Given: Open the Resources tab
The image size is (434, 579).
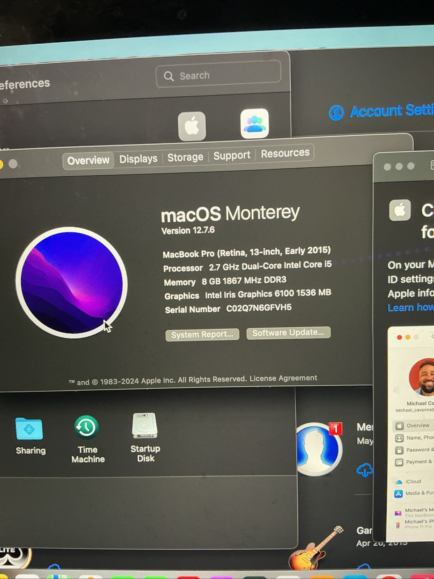Looking at the screenshot, I should click(285, 154).
